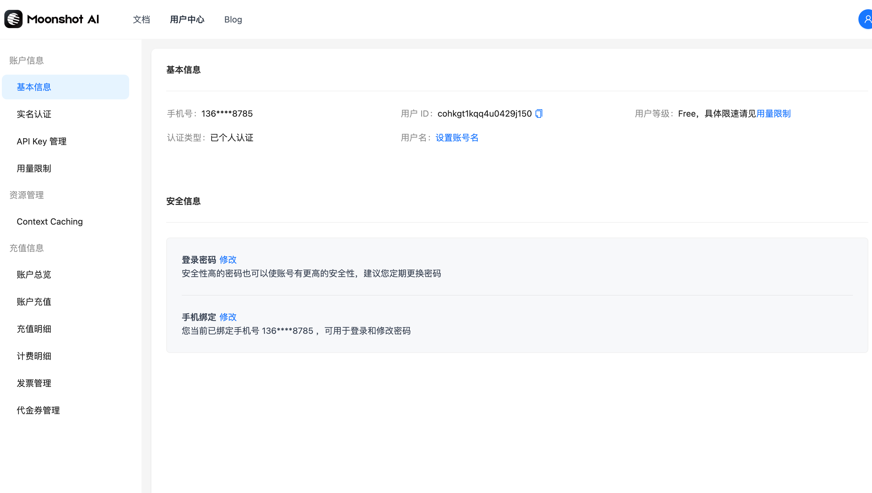Open 代金券管理 voucher management
The image size is (872, 493).
[x=38, y=410]
